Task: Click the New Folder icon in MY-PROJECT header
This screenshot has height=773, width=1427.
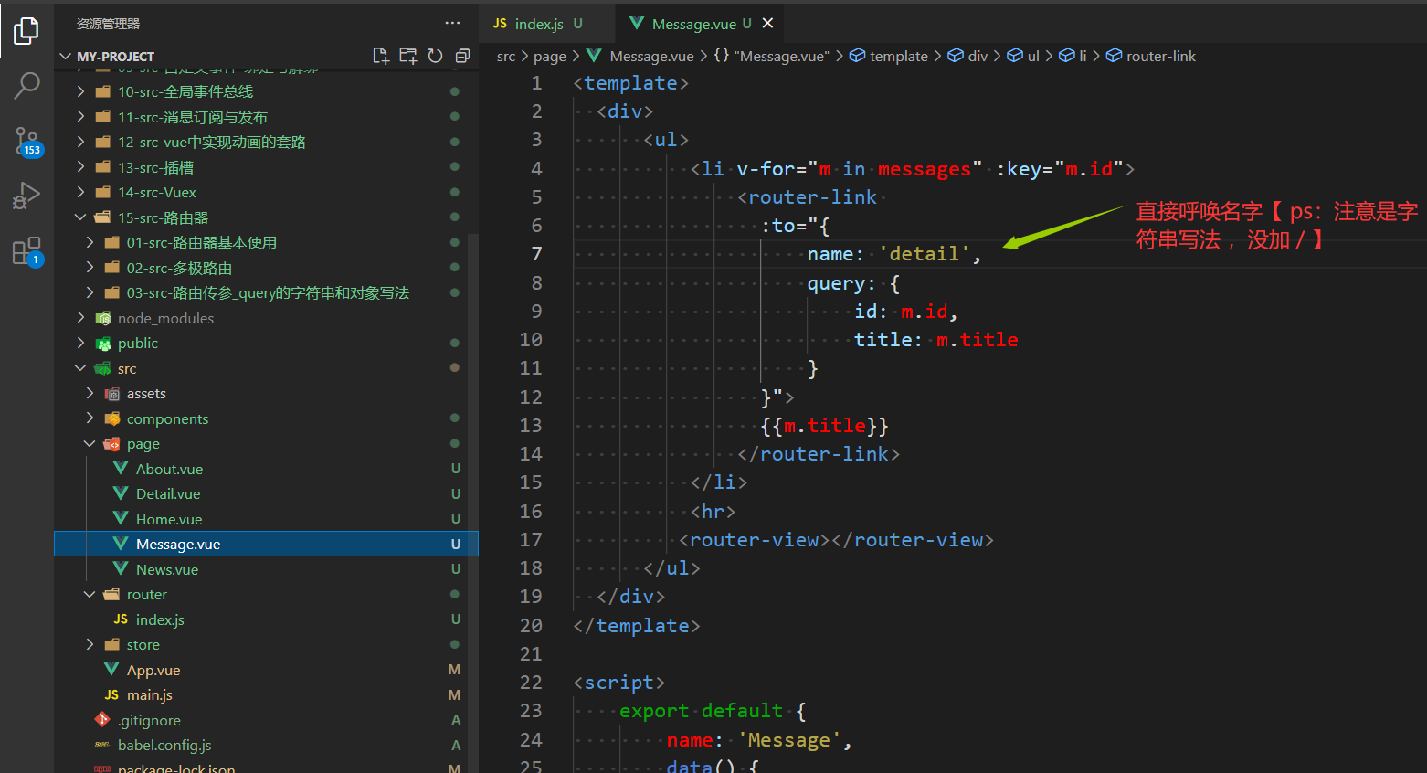Action: pos(408,56)
